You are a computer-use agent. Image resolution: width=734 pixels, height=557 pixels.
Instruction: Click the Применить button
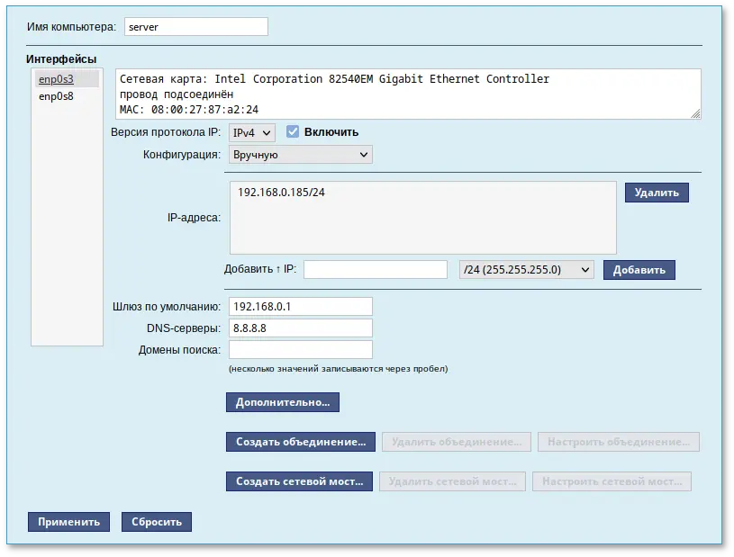[68, 521]
